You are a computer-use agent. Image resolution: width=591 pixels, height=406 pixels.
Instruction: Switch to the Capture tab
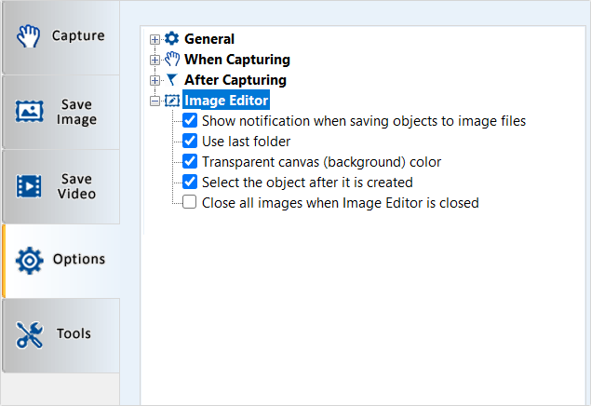(60, 37)
